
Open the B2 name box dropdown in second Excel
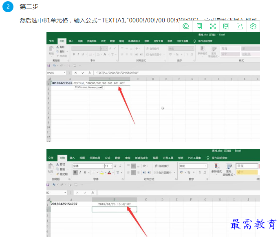[65, 193]
